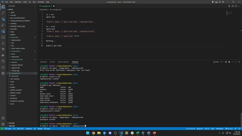The width and height of the screenshot is (242, 136).
Task: Maximize the terminal panel with caret icon
Action: click(236, 62)
